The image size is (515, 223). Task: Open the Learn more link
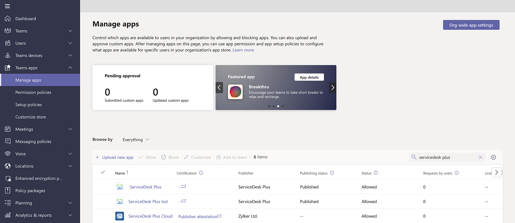pyautogui.click(x=243, y=50)
